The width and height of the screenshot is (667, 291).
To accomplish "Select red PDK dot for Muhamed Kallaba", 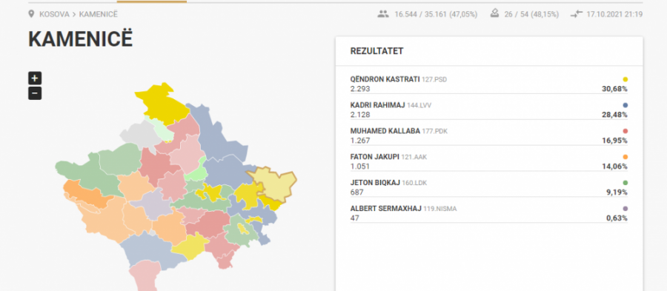I will (625, 131).
